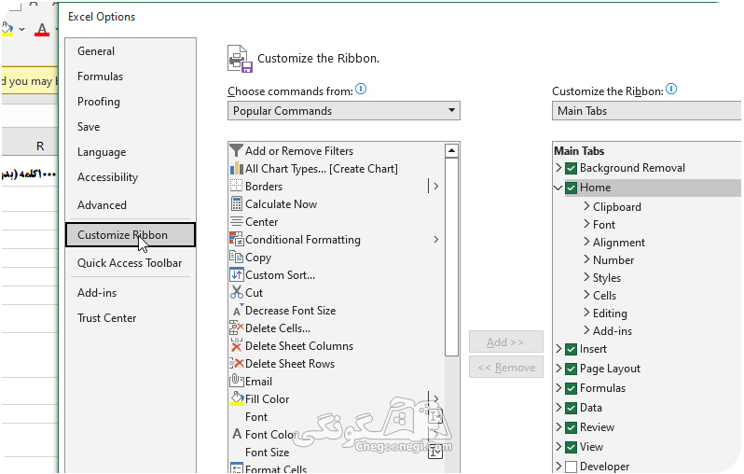This screenshot has width=744, height=474.
Task: Choose the Delete Sheet Rows icon
Action: [x=236, y=364]
